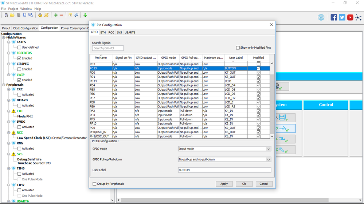Viewport: 364px width, 204px height.
Task: Click the SYS warning triangle icon in tree
Action: coord(14,154)
